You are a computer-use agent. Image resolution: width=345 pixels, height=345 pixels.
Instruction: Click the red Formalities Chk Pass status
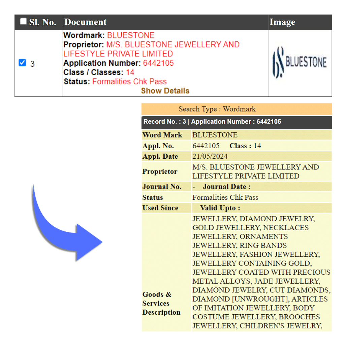tap(129, 82)
